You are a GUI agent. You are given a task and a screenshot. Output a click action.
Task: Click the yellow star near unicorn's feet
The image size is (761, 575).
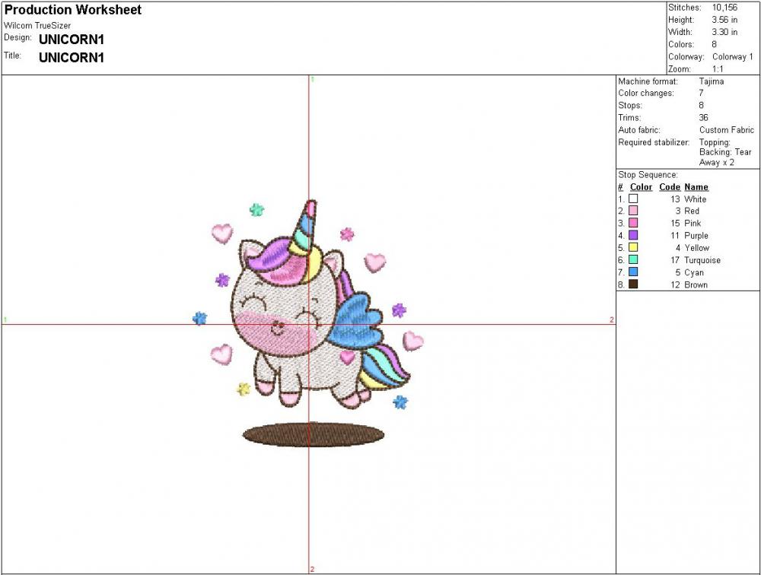[x=244, y=389]
